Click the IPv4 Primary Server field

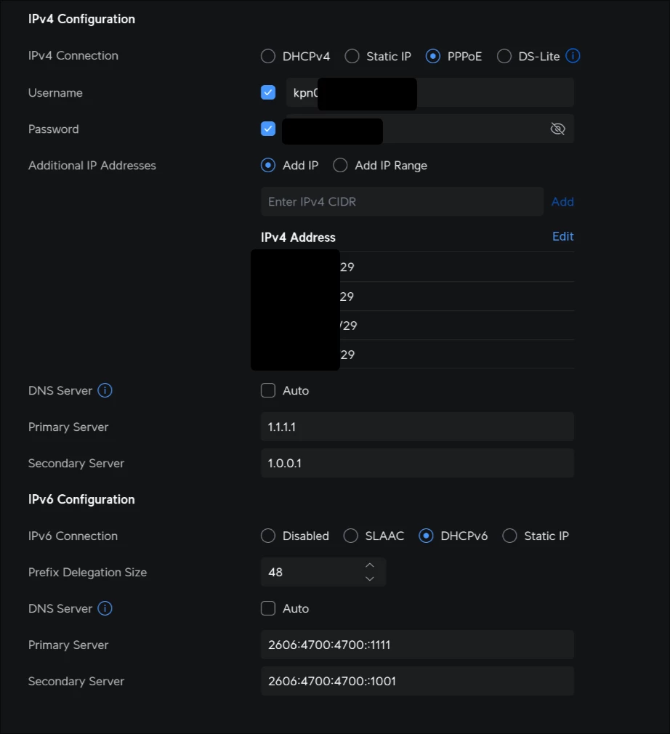[x=417, y=427]
